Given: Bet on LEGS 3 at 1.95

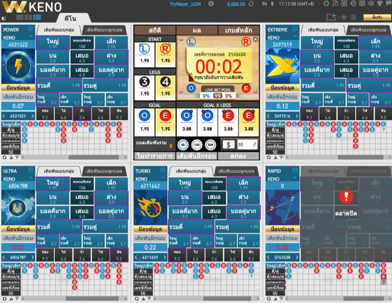Looking at the screenshot, I should (144, 88).
